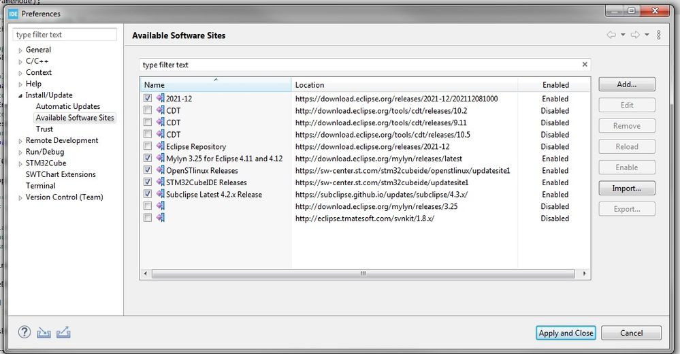Open the three-dot view menu icon

[658, 35]
